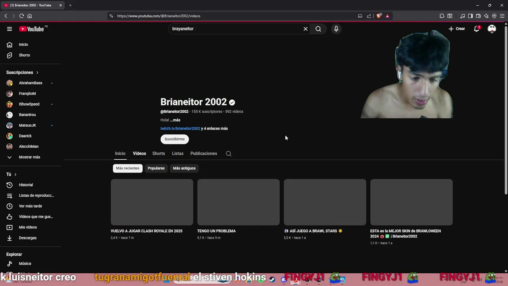This screenshot has height=286, width=508.
Task: Run search with the magnifier button
Action: tap(318, 29)
